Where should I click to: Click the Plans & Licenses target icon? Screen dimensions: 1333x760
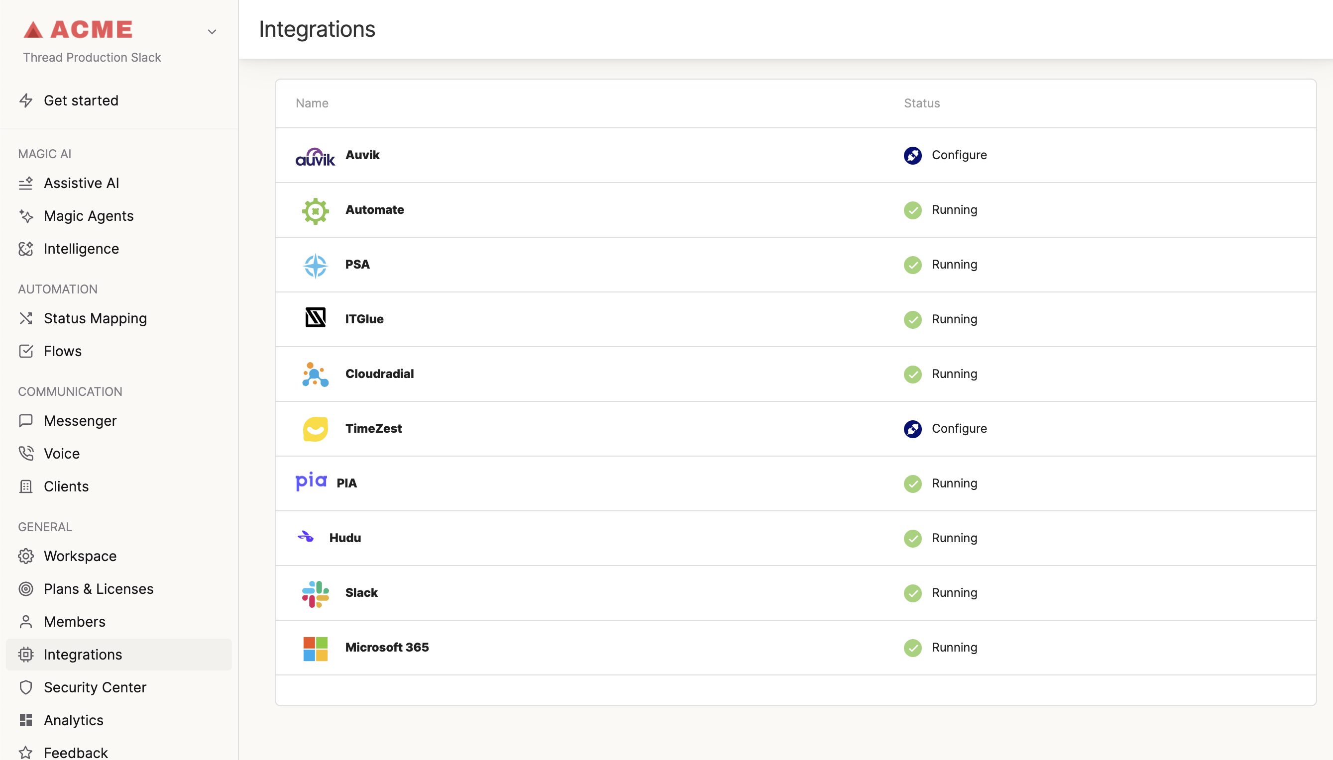tap(26, 589)
